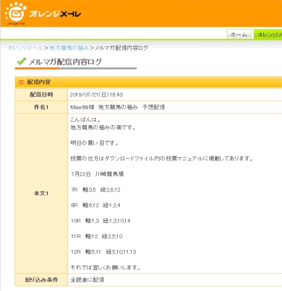Switch to the green オレンジメール tab

click(x=268, y=34)
